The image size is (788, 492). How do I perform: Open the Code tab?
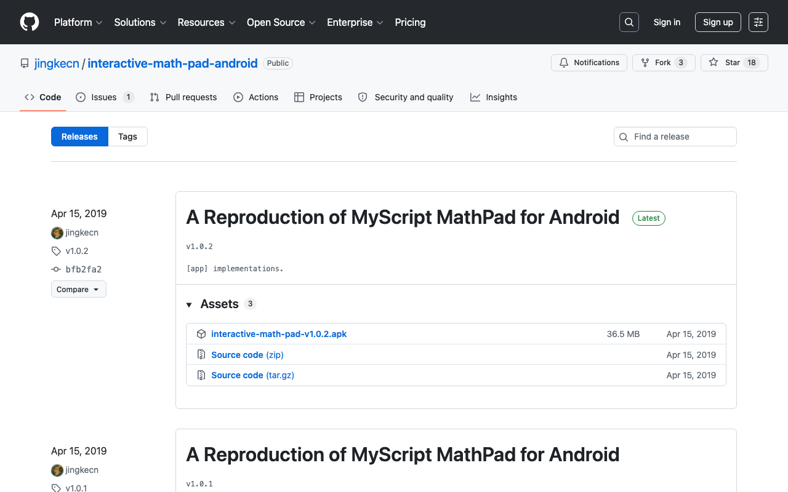pos(43,97)
